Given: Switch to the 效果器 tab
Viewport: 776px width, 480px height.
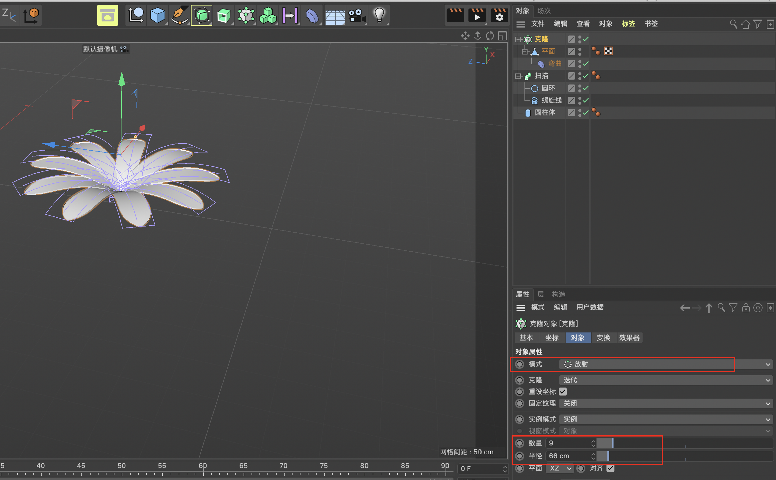Looking at the screenshot, I should tap(629, 337).
